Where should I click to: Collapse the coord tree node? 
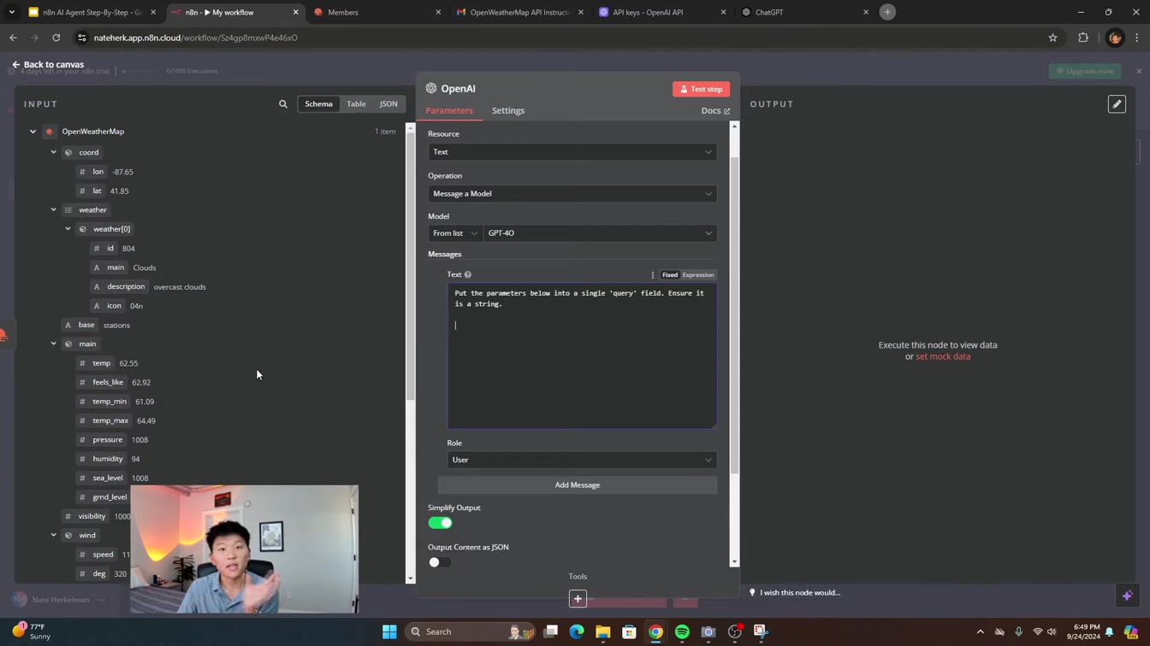(x=53, y=152)
